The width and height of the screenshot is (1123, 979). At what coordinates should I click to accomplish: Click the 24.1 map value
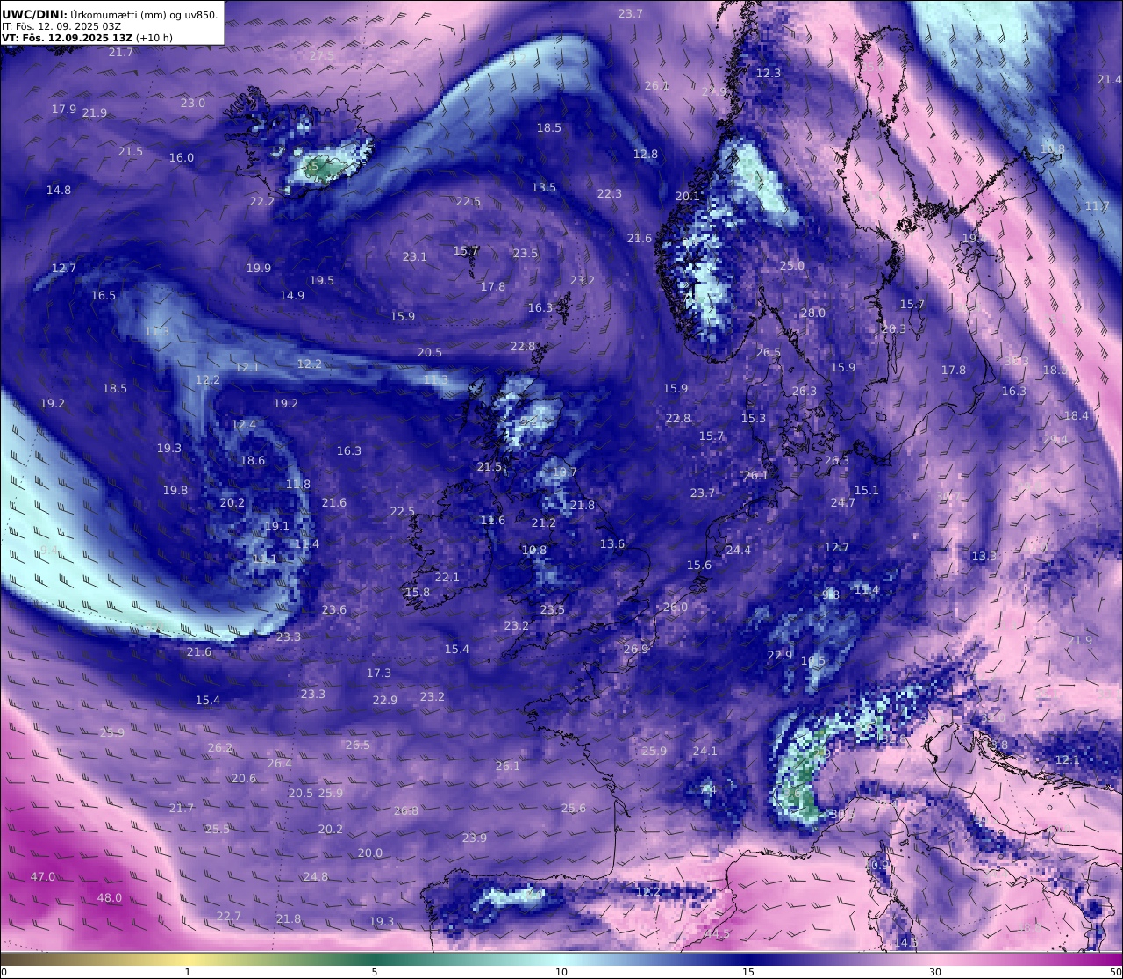[705, 752]
